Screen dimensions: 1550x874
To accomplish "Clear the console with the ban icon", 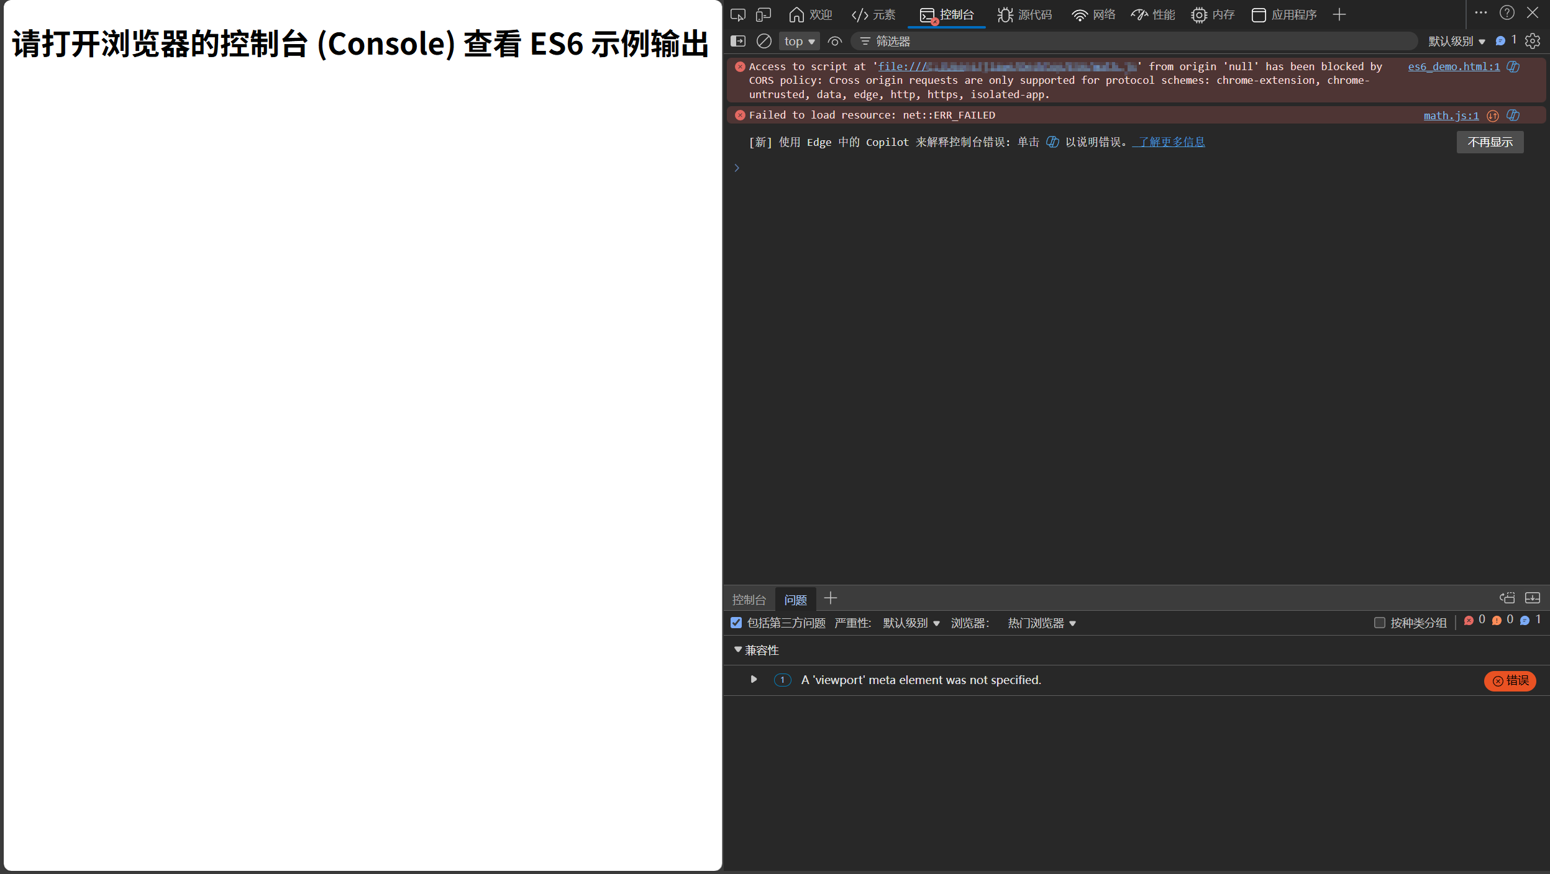I will pyautogui.click(x=764, y=41).
